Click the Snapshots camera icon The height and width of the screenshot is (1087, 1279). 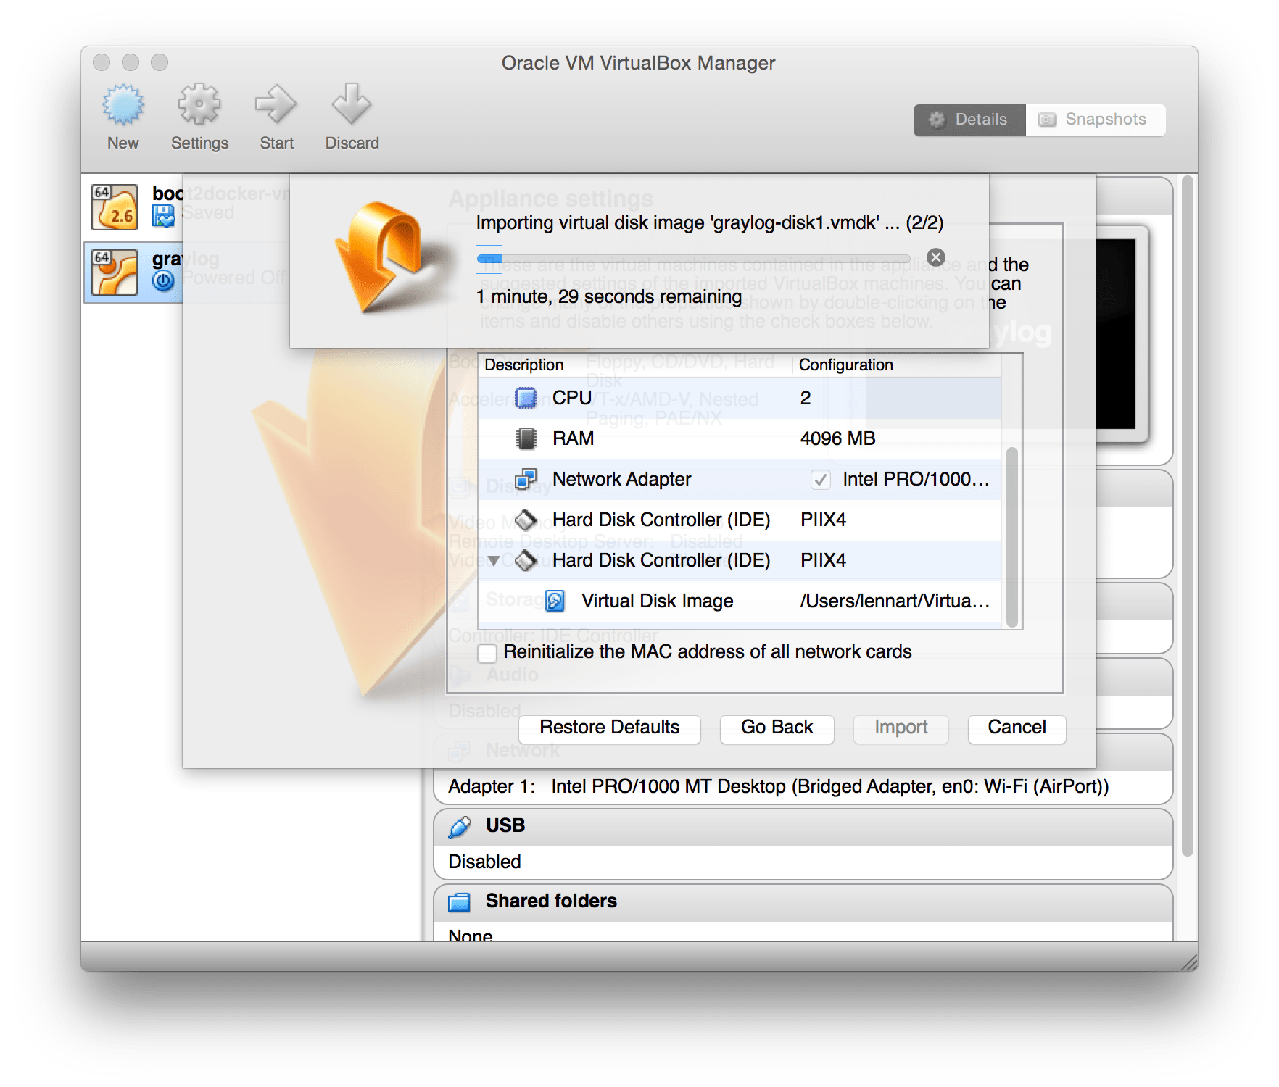1047,120
